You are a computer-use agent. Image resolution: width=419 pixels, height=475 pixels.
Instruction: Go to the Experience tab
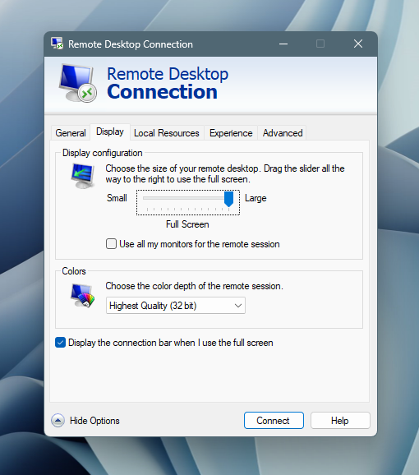point(231,133)
